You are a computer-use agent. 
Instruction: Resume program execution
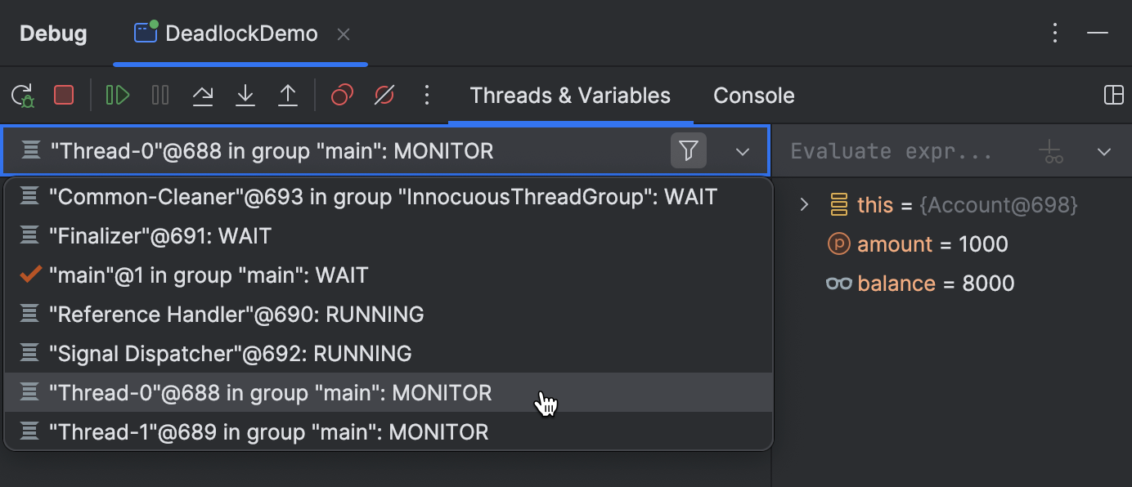tap(118, 96)
